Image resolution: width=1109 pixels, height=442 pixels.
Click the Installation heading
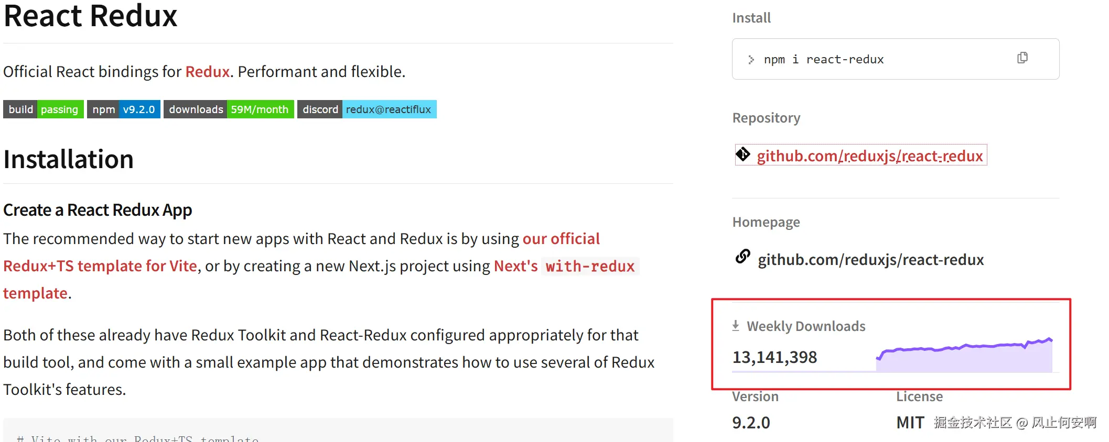pyautogui.click(x=69, y=159)
